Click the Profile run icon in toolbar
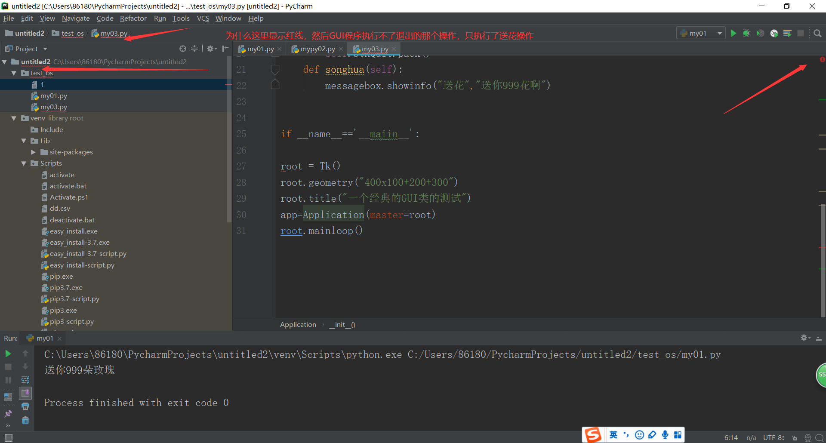Screen dimensions: 826x443 coord(774,33)
